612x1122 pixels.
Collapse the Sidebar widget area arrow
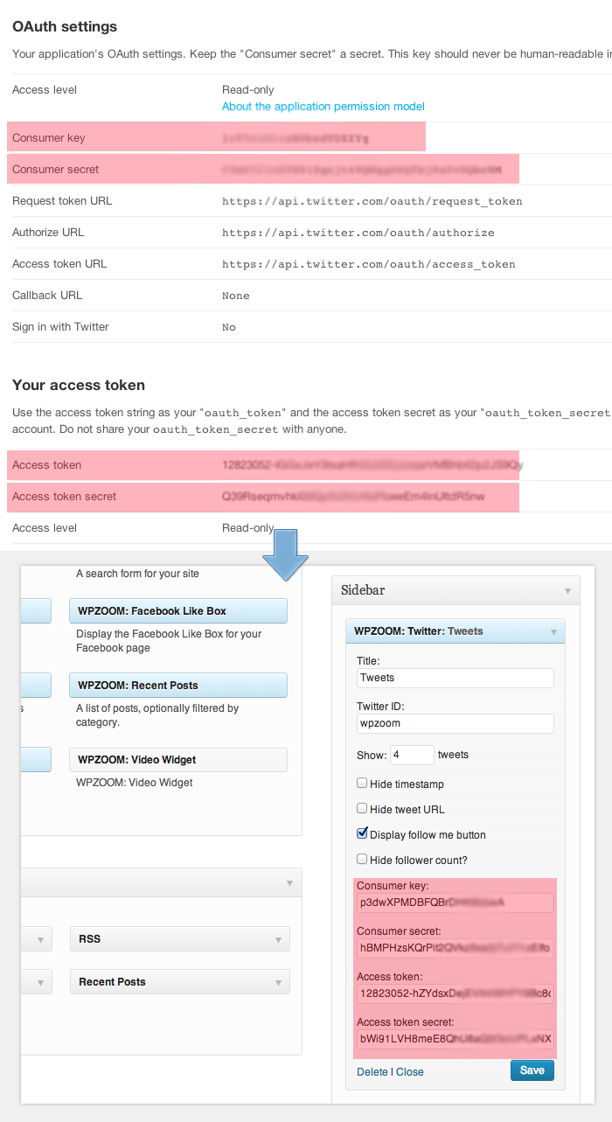tap(567, 590)
